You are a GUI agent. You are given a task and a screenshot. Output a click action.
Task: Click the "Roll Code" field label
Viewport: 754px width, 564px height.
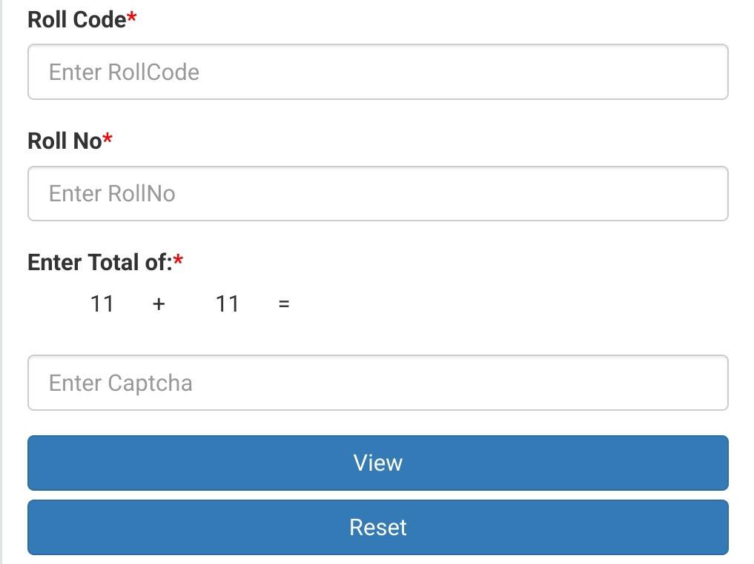76,20
